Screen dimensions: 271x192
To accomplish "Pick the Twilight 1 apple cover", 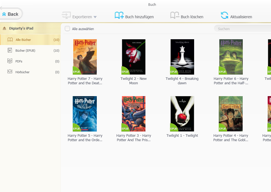I will [x=182, y=114].
